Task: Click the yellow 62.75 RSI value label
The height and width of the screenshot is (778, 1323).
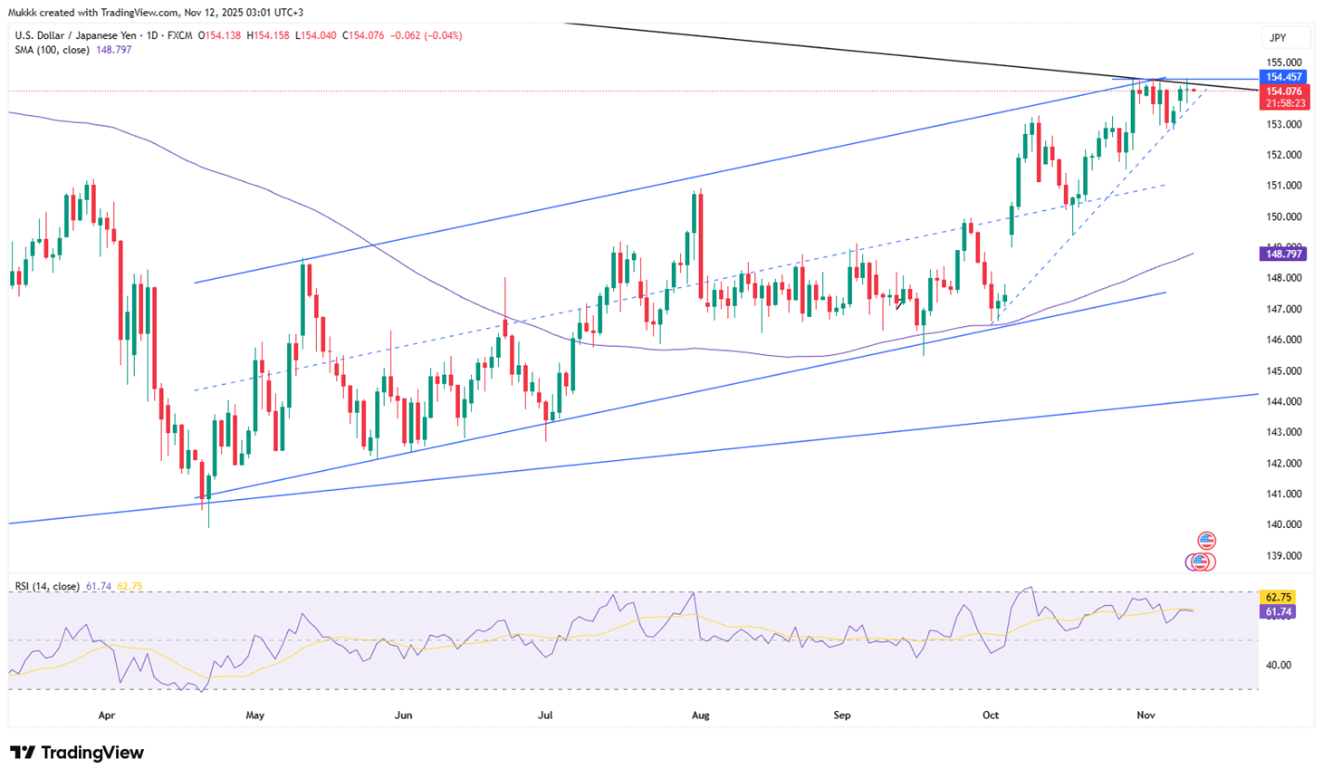Action: 1278,598
